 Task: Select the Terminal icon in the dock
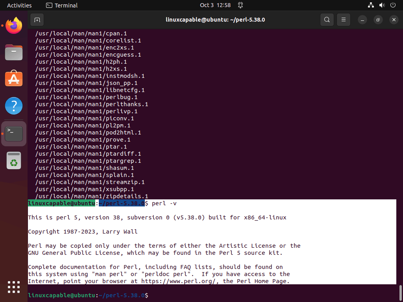(14, 133)
